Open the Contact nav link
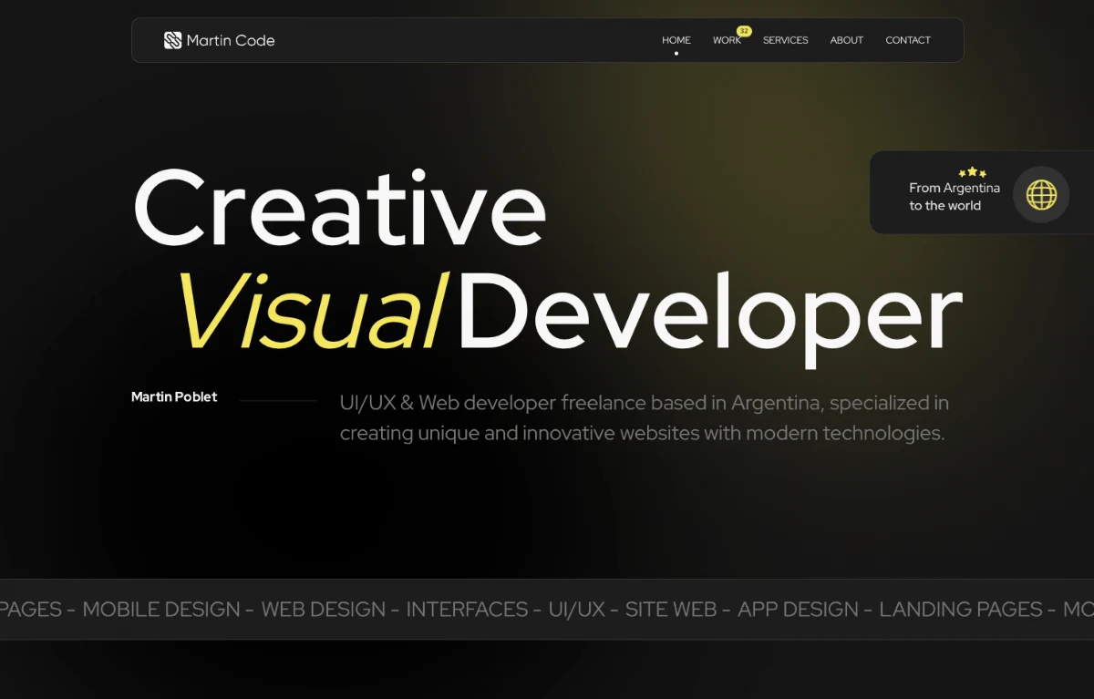The image size is (1094, 699). pyautogui.click(x=907, y=40)
